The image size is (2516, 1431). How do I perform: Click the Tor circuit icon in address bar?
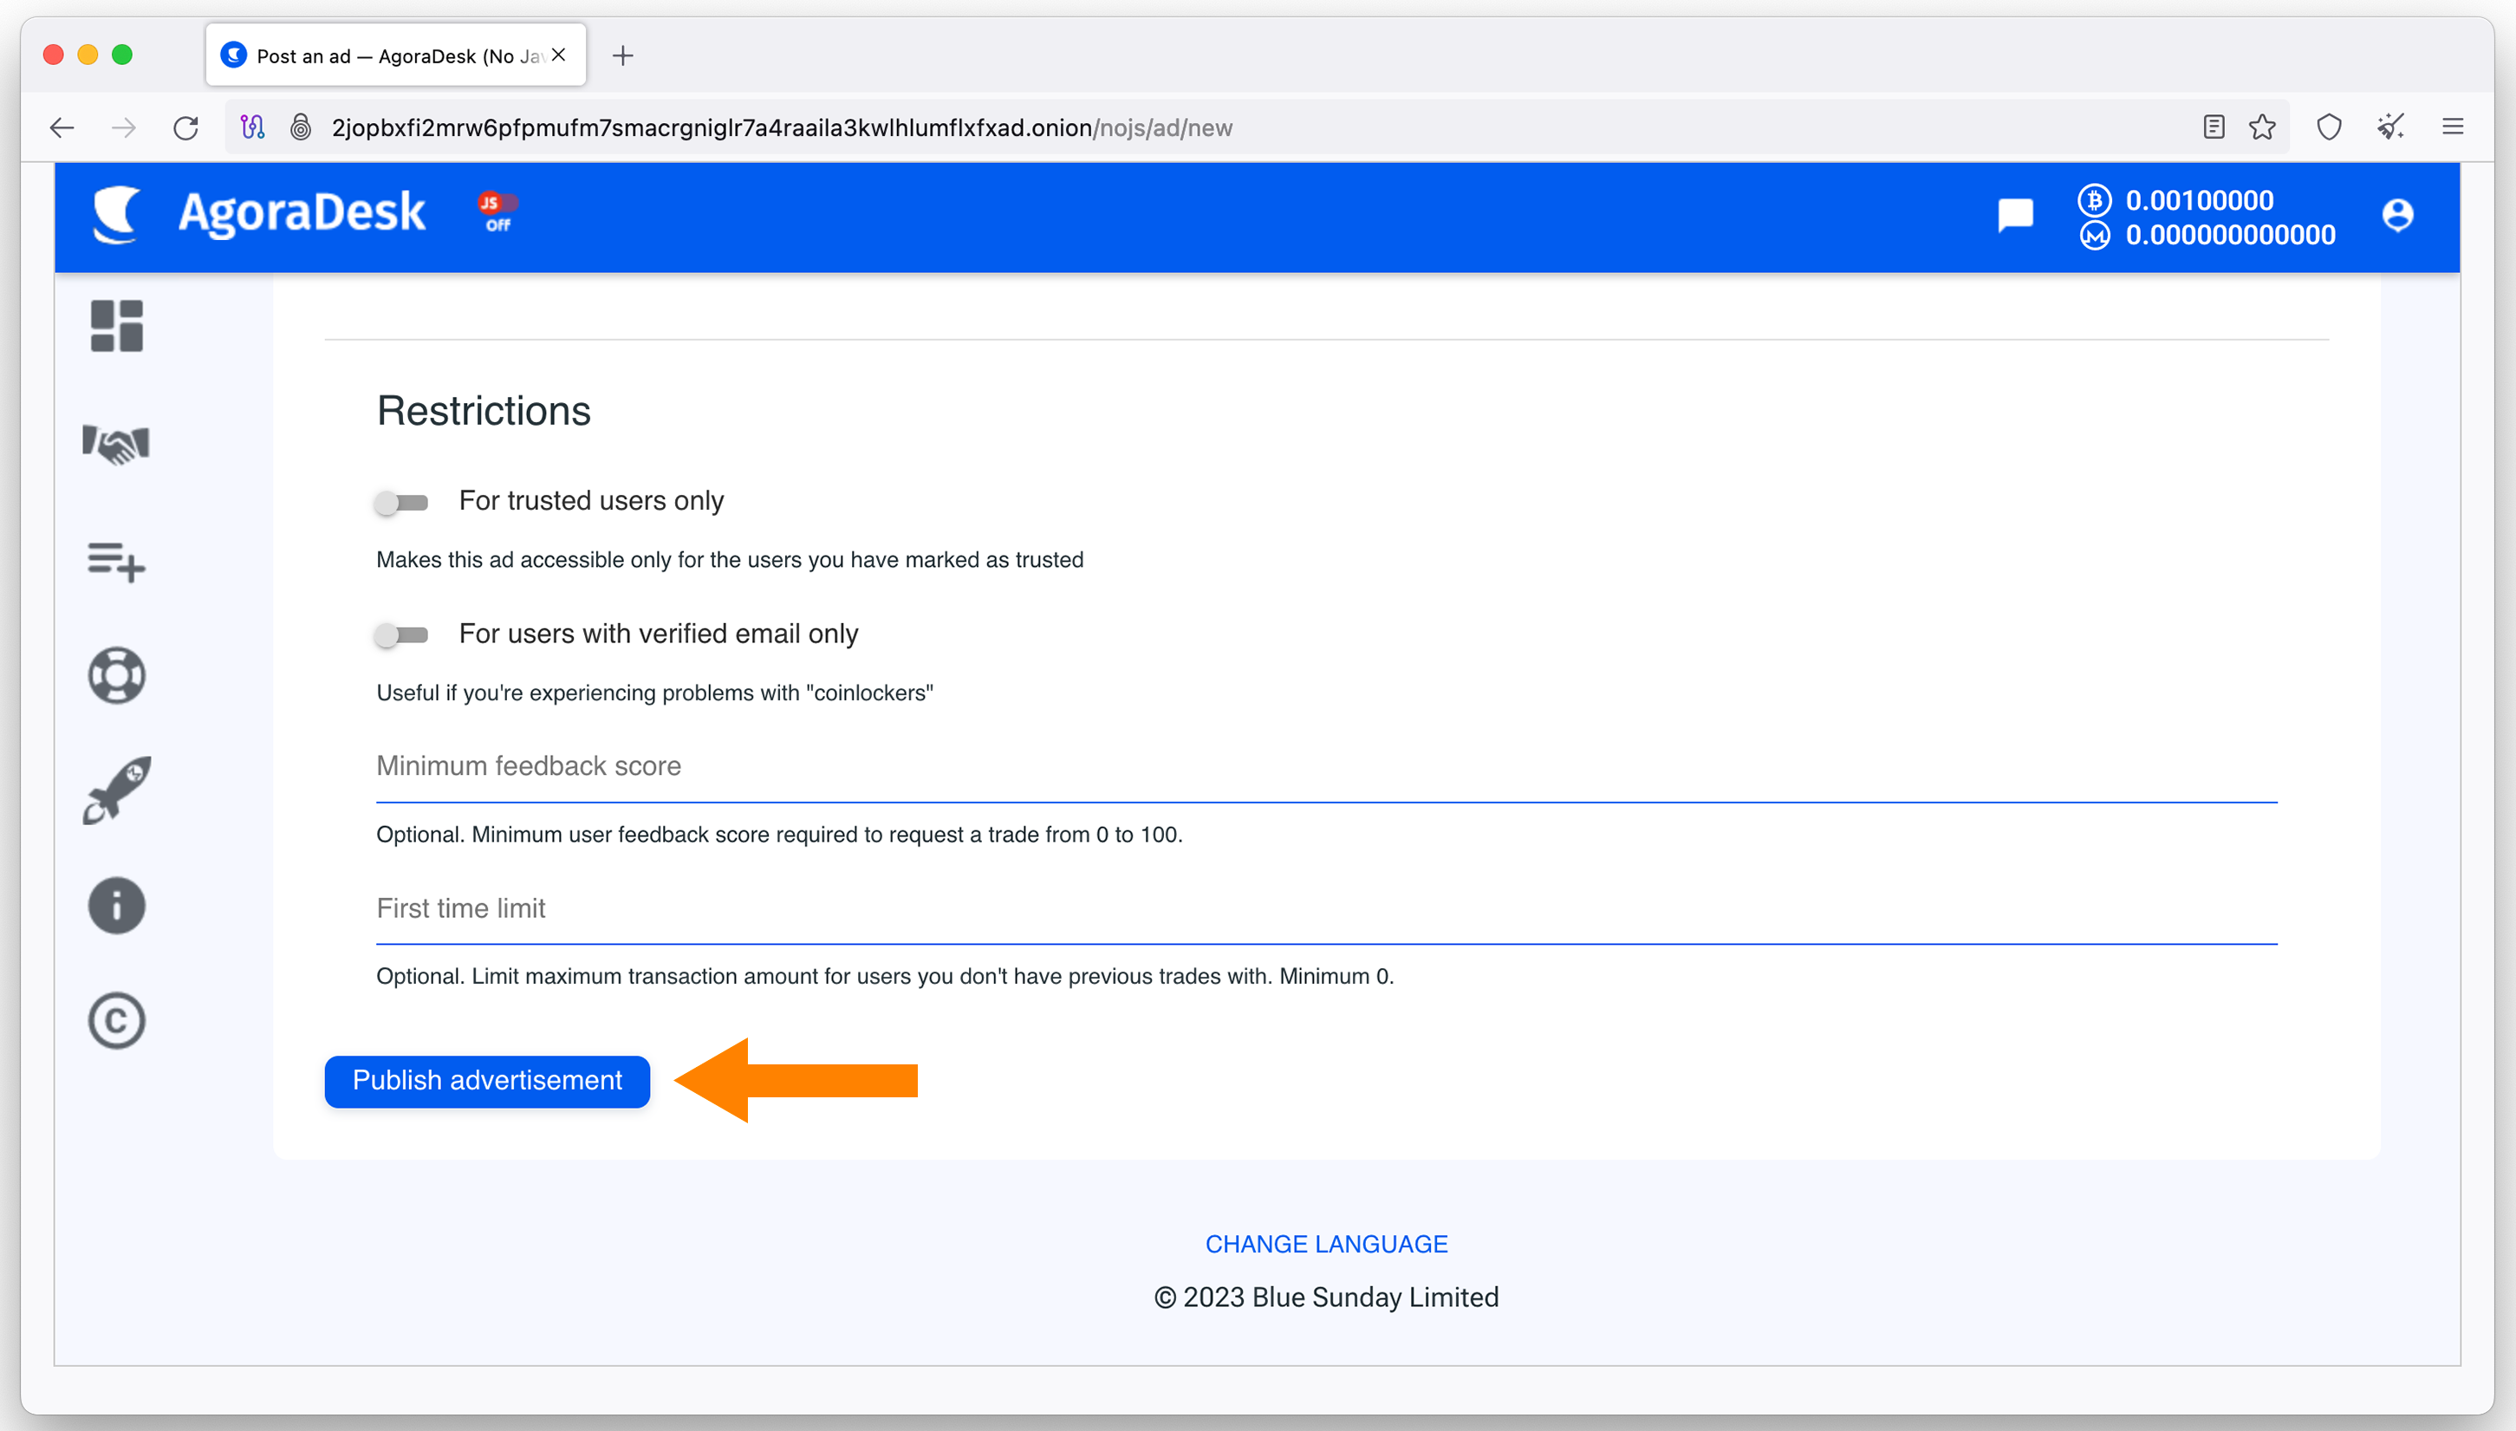coord(252,127)
